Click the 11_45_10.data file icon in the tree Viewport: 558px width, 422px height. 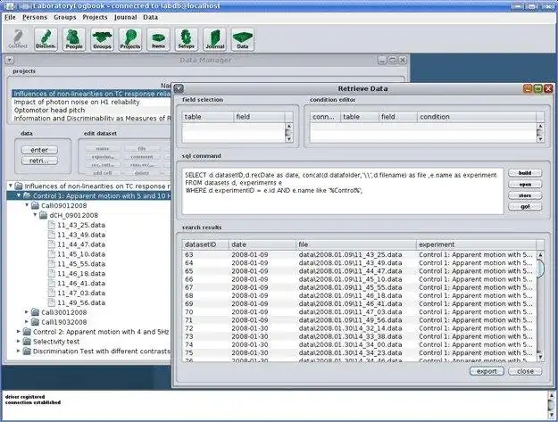tap(52, 254)
